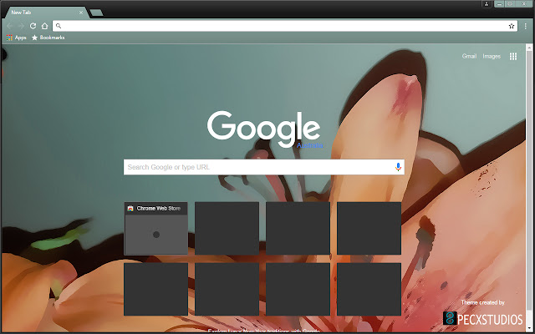Close the New Tab tab
Viewport: 535px width, 334px height.
[x=81, y=13]
